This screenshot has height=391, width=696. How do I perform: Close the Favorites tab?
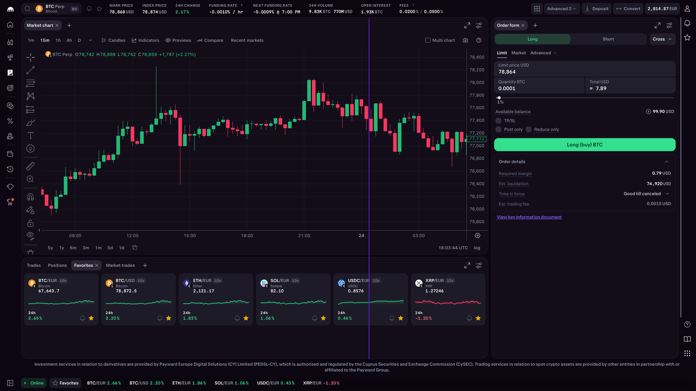point(97,265)
